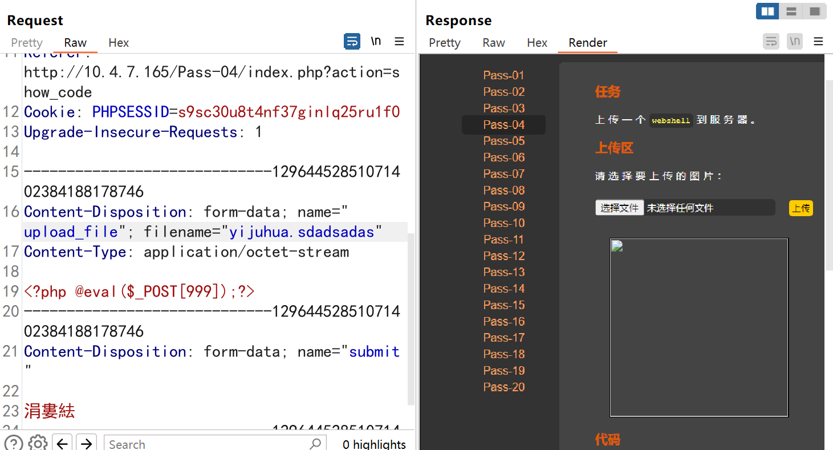Click the 代码 heading
833x450 pixels.
pos(608,440)
